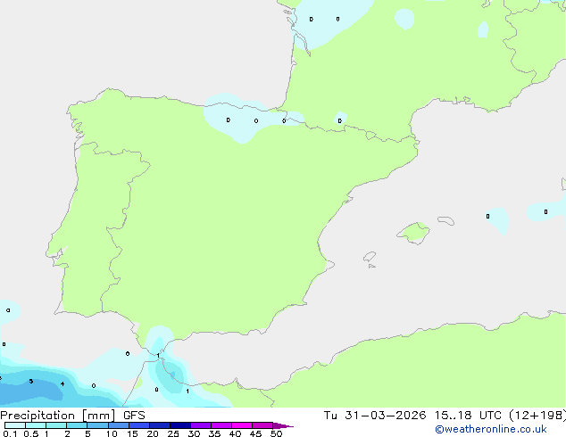Click the '4' precipitation value on the map
The width and height of the screenshot is (566, 437).
coord(62,384)
